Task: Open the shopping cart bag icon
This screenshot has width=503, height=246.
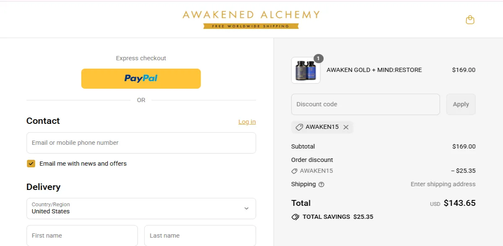Action: coord(470,20)
